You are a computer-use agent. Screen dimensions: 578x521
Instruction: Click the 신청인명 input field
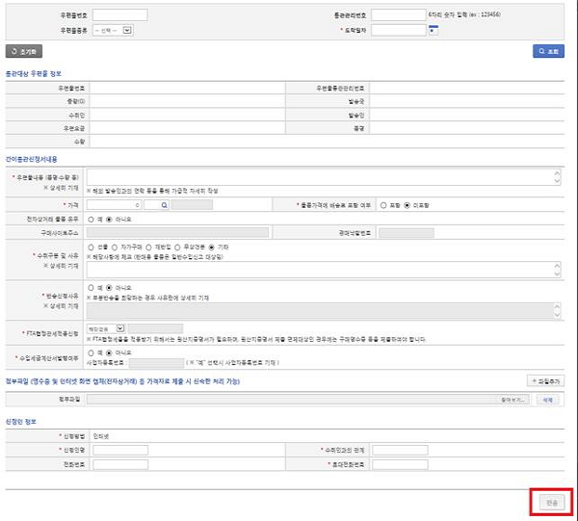click(119, 450)
